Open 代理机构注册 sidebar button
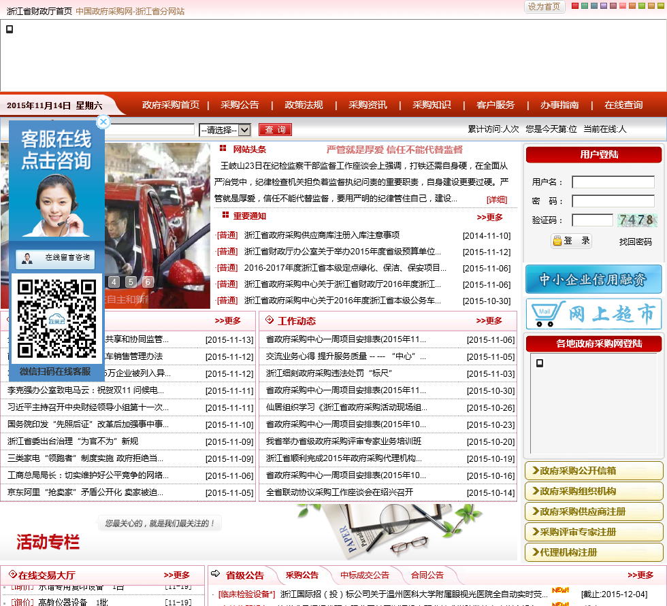Screen dimensions: 667x606 tap(593, 552)
